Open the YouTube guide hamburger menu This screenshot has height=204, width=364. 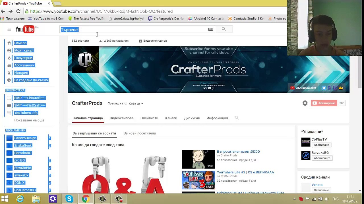pyautogui.click(x=9, y=29)
